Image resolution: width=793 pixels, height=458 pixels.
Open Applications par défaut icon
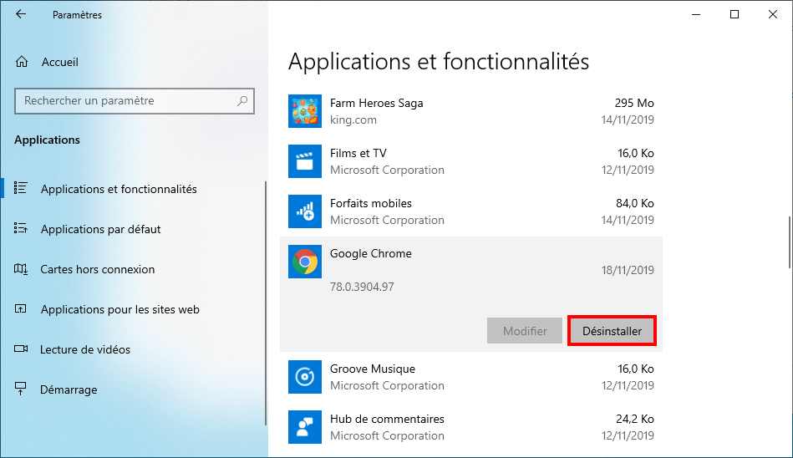[21, 228]
